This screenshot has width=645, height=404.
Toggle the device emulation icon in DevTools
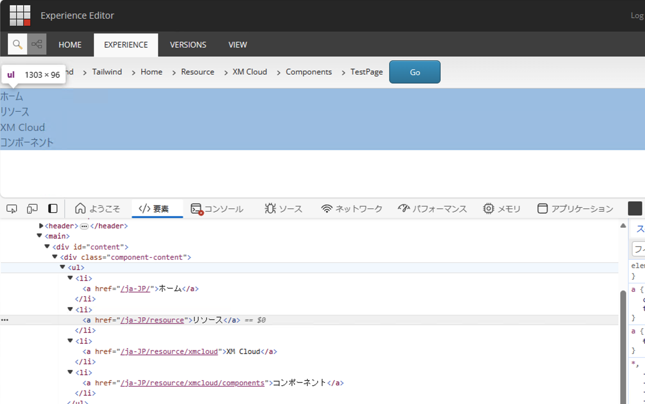32,209
